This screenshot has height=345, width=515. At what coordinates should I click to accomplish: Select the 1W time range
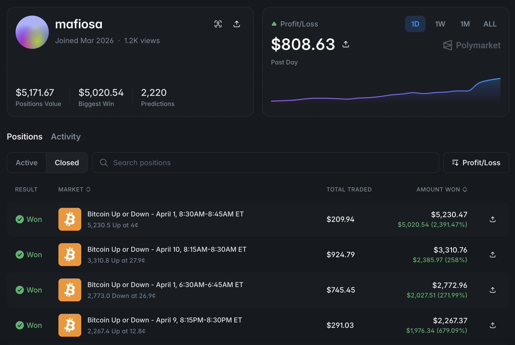coord(440,24)
